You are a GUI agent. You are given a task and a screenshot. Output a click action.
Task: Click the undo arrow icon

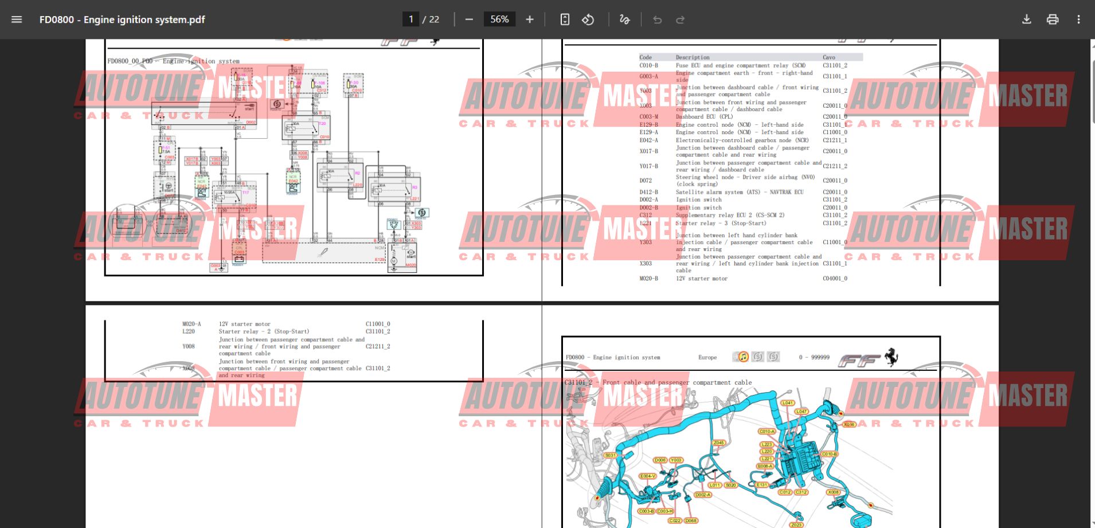point(657,19)
